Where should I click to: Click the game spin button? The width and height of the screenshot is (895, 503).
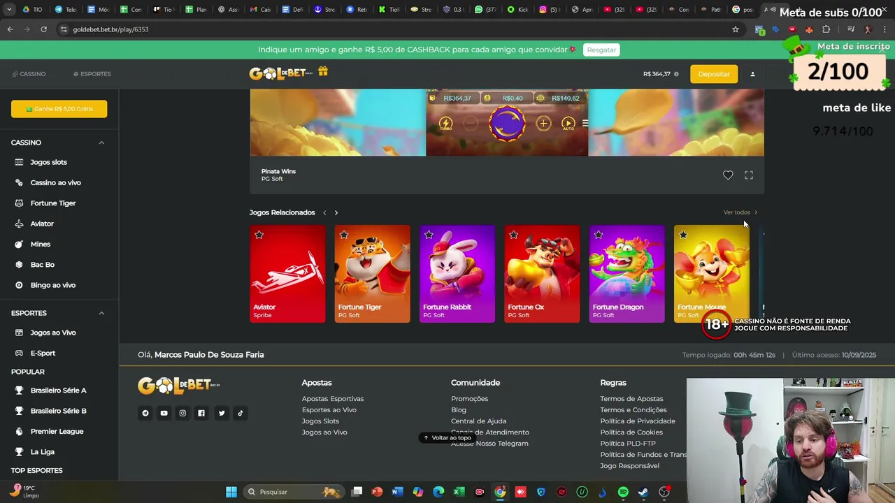pos(507,124)
